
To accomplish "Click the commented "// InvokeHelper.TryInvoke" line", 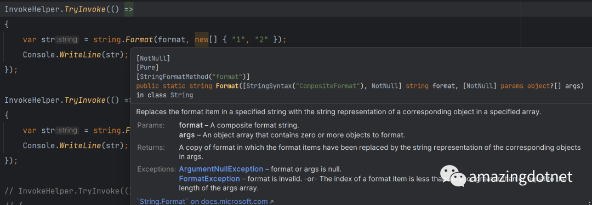I will click(x=67, y=191).
